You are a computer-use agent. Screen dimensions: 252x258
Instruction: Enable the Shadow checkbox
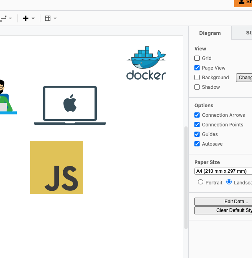tap(197, 87)
